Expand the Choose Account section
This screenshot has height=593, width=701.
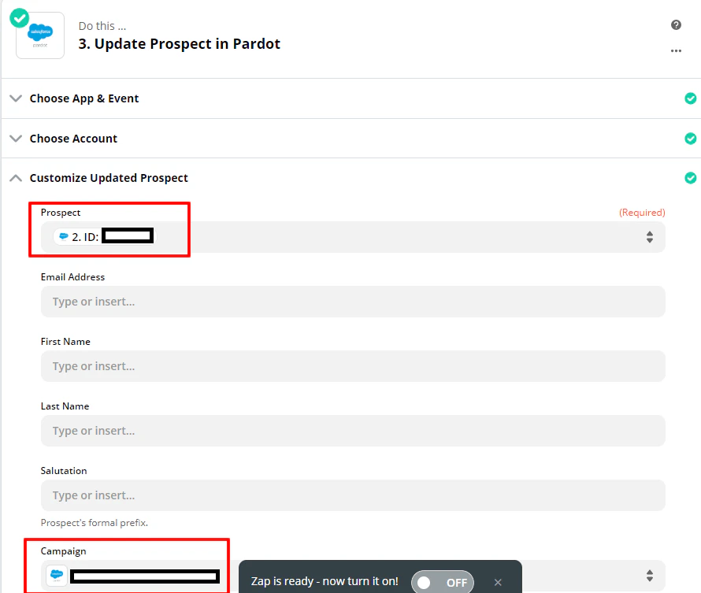pyautogui.click(x=16, y=138)
